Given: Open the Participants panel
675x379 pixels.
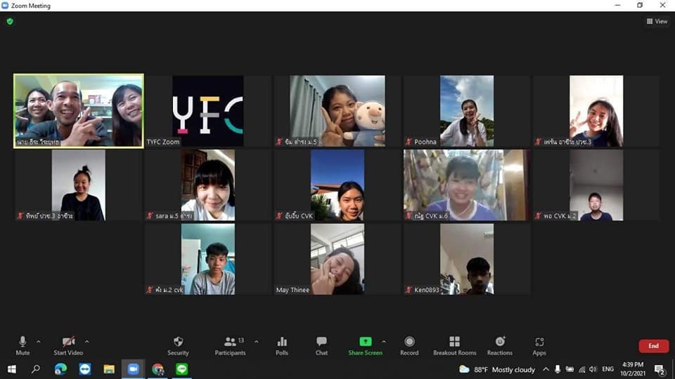Looking at the screenshot, I should 230,345.
